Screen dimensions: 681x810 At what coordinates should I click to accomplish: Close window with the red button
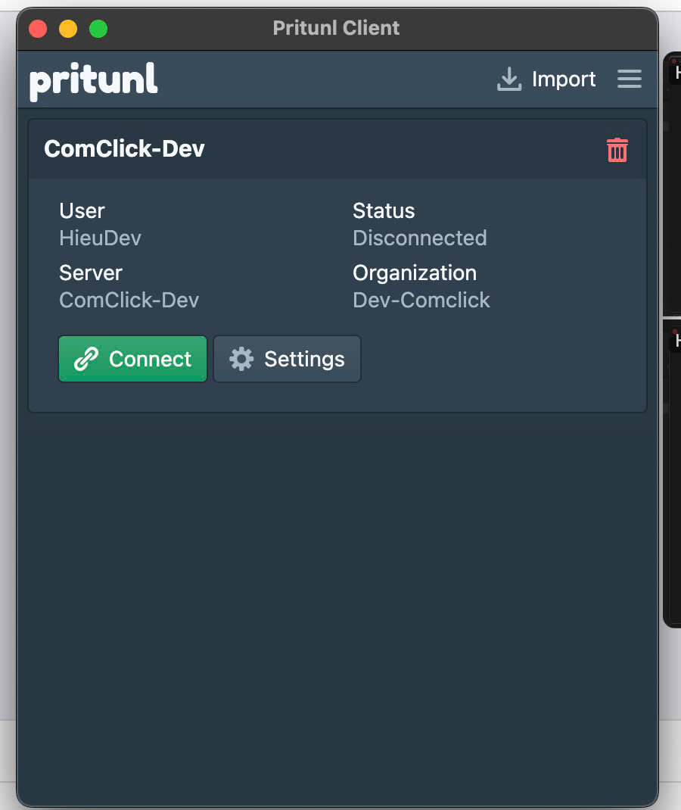pyautogui.click(x=38, y=29)
